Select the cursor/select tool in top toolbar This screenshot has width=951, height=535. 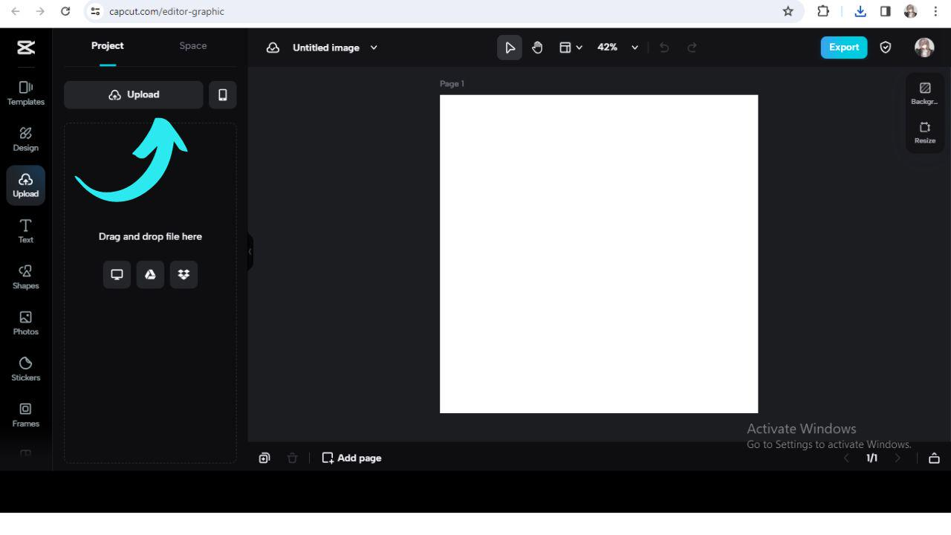pyautogui.click(x=510, y=47)
